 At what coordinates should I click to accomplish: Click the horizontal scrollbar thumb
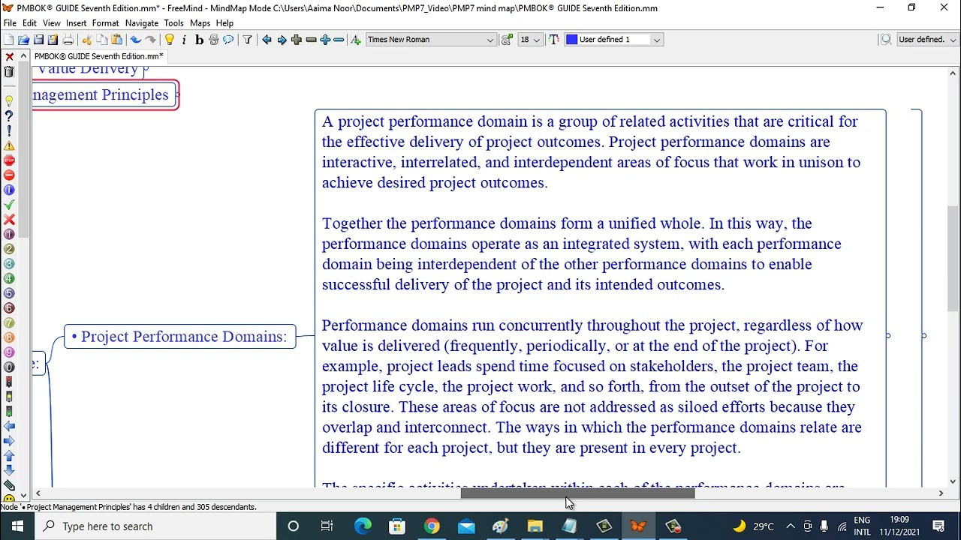[x=577, y=493]
